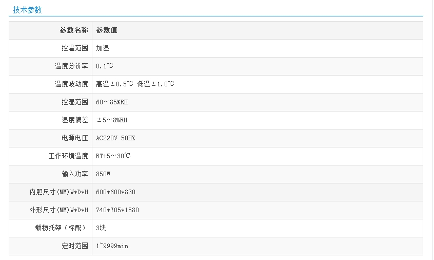The width and height of the screenshot is (434, 260).
Task: Select the ±5~8%RH humidity deviation value
Action: (112, 120)
